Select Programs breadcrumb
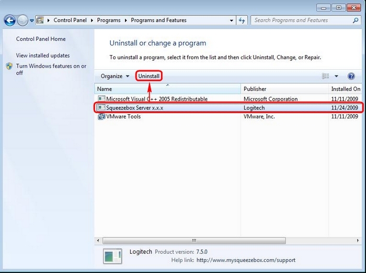 pos(109,20)
